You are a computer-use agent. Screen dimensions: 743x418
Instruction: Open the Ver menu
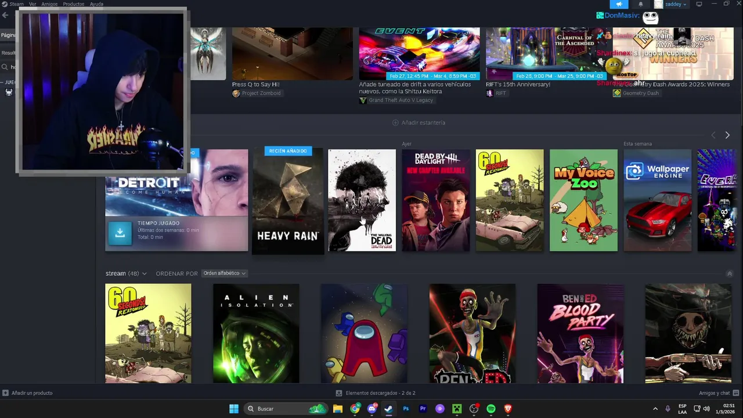tap(33, 4)
